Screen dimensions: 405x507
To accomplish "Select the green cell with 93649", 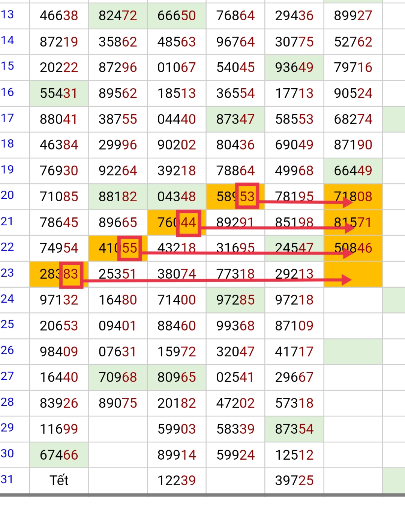I will pyautogui.click(x=294, y=68).
